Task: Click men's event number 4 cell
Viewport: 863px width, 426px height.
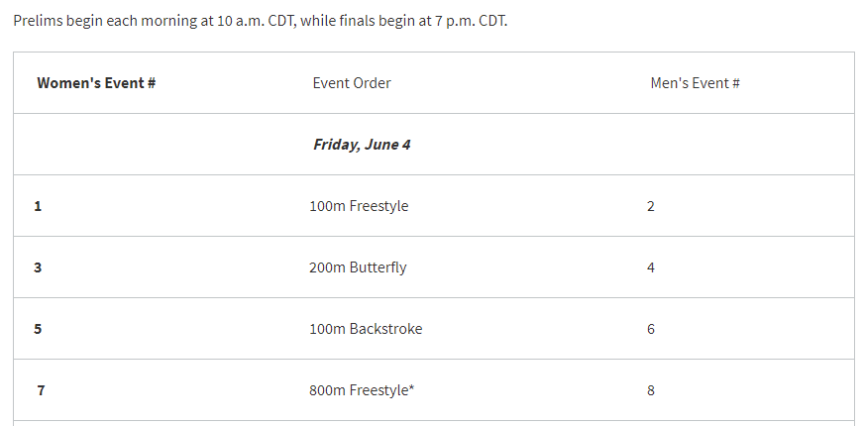Action: pyautogui.click(x=651, y=268)
